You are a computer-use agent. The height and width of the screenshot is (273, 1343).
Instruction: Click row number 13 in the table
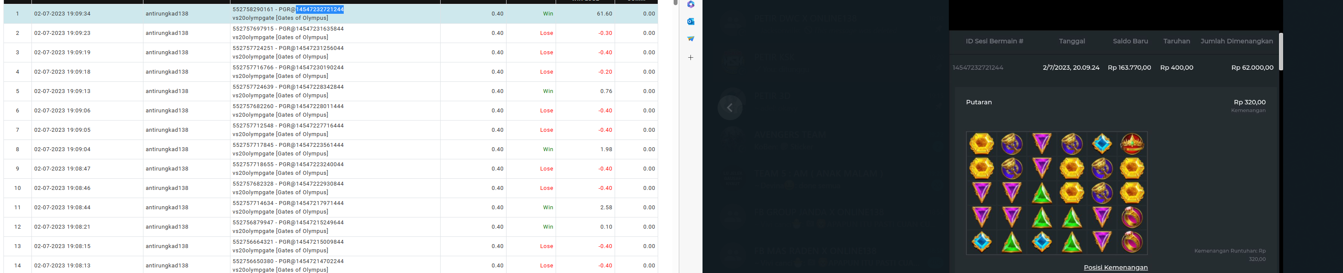click(x=18, y=246)
